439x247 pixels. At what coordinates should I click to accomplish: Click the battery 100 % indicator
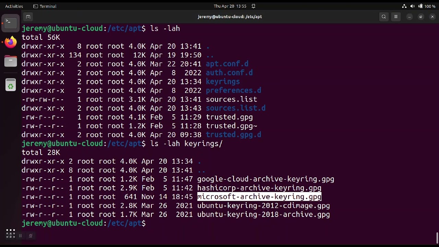427,6
